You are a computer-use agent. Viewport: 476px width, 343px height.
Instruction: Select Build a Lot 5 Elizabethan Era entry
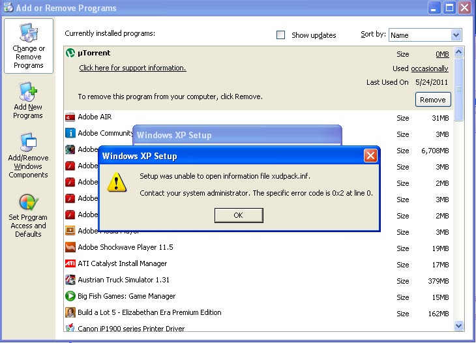coord(149,312)
